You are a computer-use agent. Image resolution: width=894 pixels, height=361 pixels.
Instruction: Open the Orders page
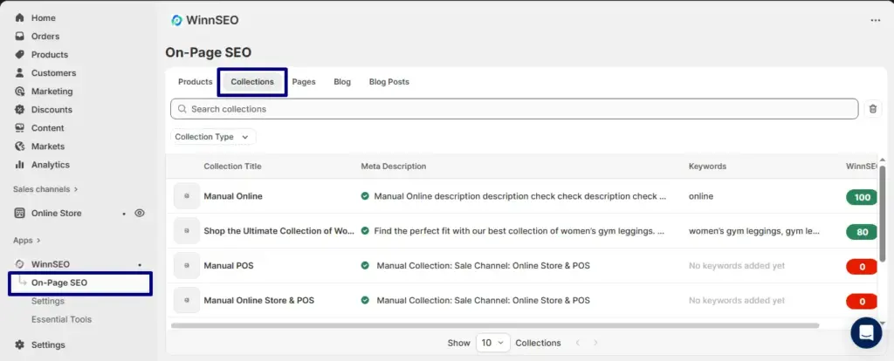[x=45, y=36]
